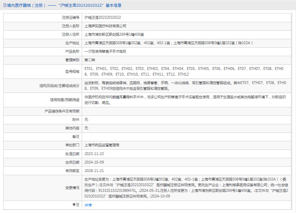
Task: Click the 审批部门 row label
Action: (x=72, y=145)
